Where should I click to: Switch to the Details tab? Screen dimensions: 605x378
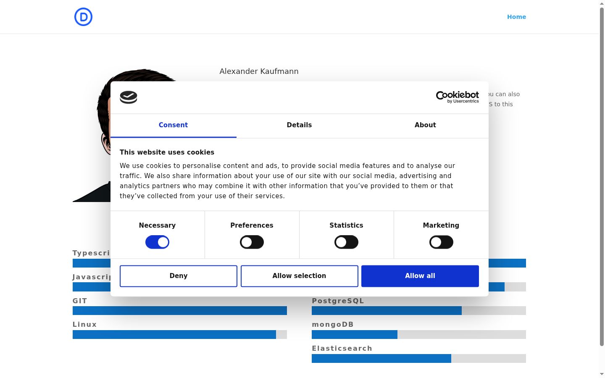click(x=299, y=125)
